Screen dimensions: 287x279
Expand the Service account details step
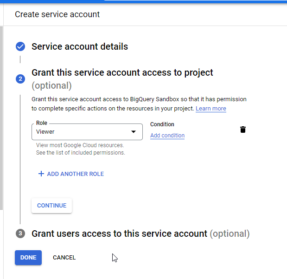pos(79,46)
